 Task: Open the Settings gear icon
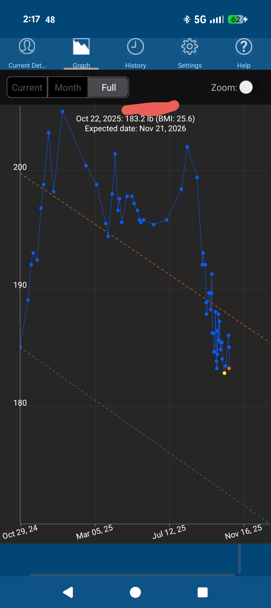190,46
